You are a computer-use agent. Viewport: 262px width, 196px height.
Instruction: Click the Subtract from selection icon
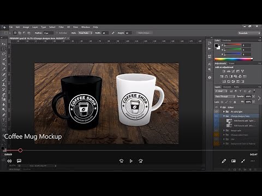[24, 33]
